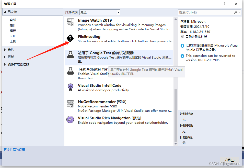Click the 计划安装 label

pyautogui.click(x=187, y=114)
